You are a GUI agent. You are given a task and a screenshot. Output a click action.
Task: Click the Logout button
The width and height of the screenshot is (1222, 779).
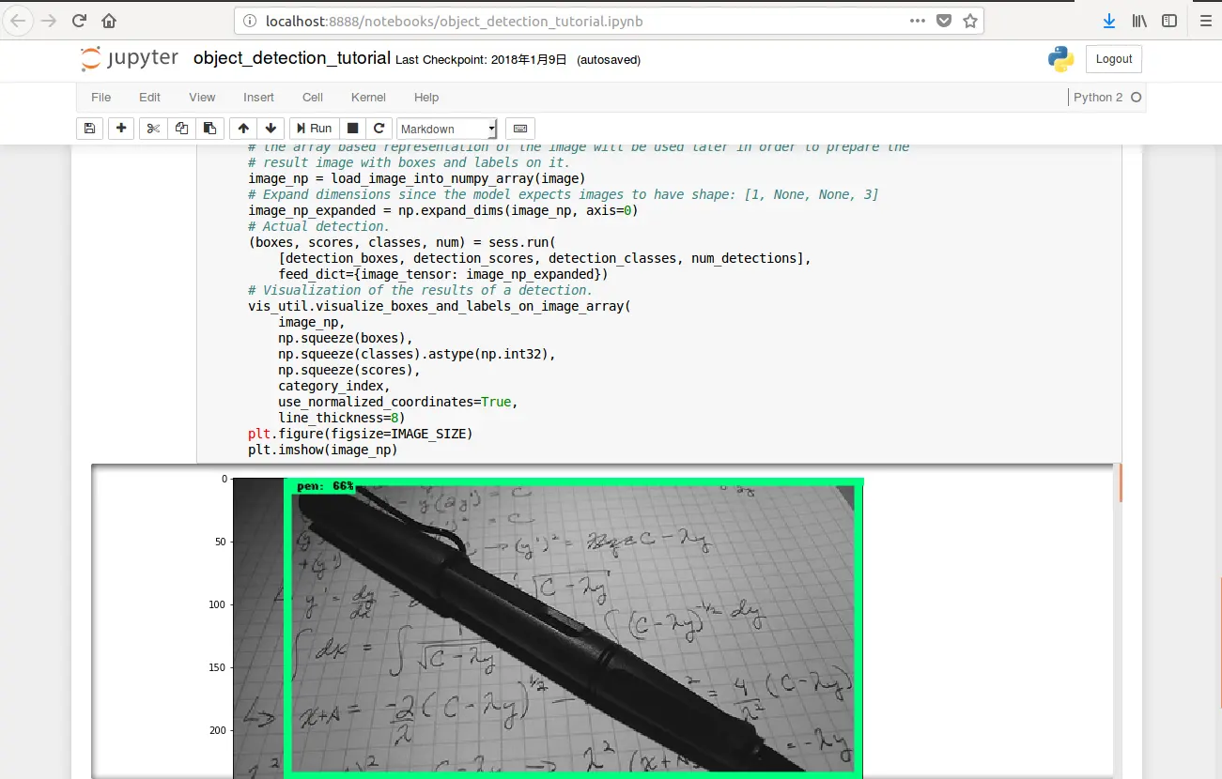[1114, 59]
